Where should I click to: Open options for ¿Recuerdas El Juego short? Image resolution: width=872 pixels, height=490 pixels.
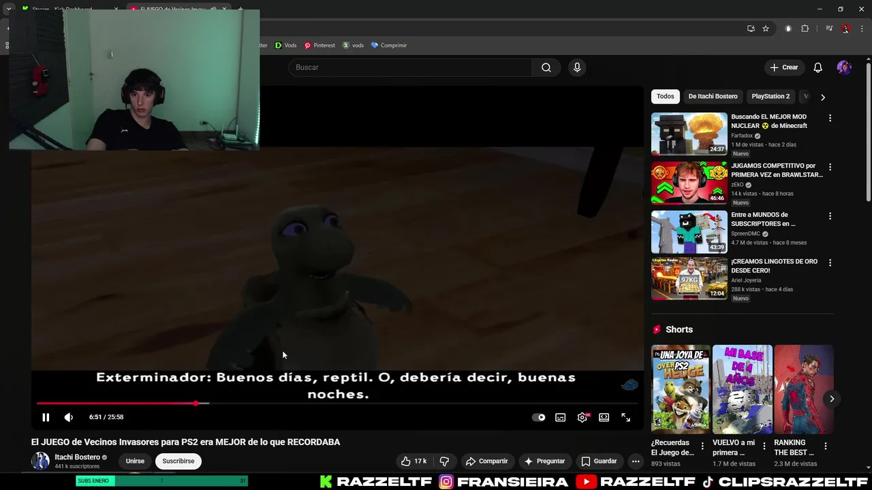click(x=702, y=446)
